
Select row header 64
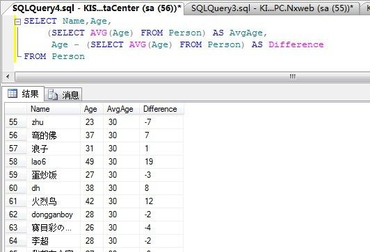16,241
